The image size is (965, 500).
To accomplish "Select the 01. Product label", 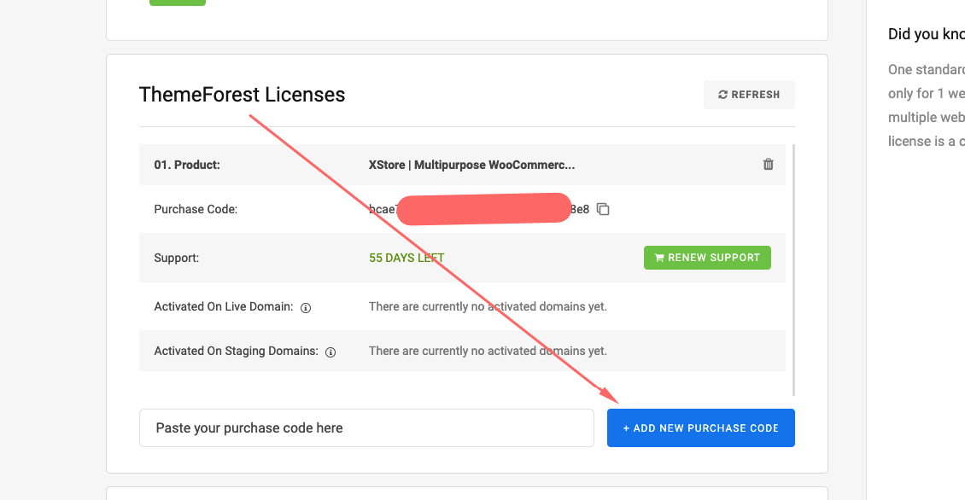I will (x=187, y=165).
